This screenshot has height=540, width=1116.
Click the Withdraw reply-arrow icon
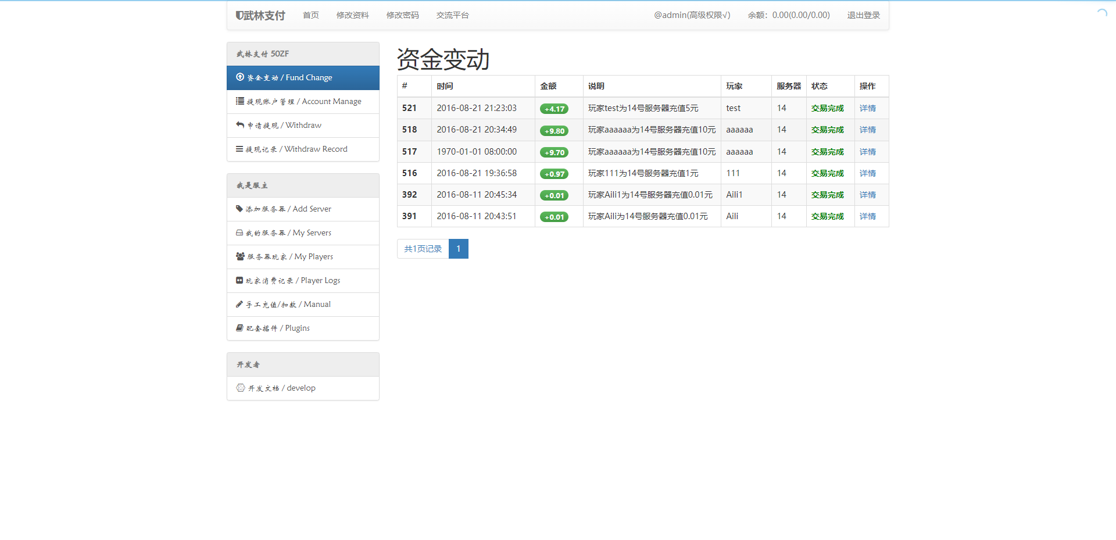click(240, 125)
